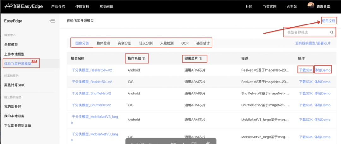
Task: Switch to the OCR tab
Action: [185, 43]
